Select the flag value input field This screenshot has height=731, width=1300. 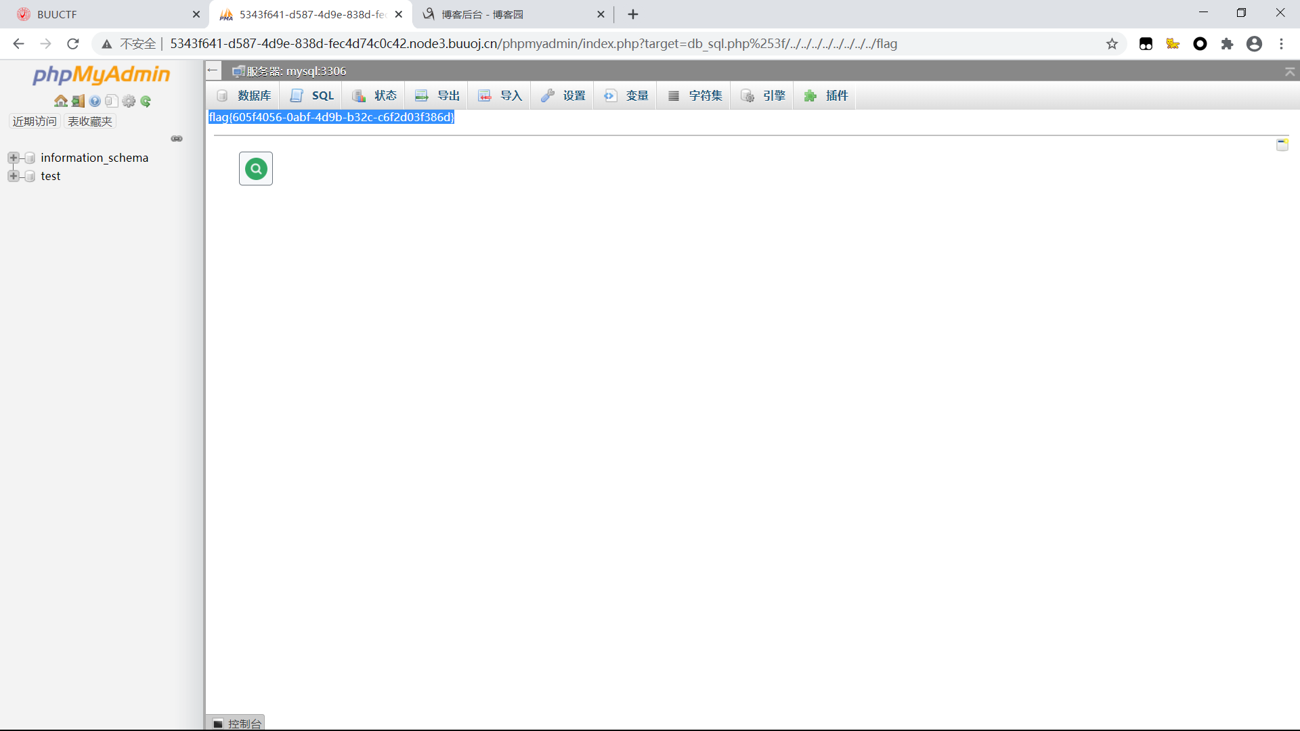coord(331,117)
